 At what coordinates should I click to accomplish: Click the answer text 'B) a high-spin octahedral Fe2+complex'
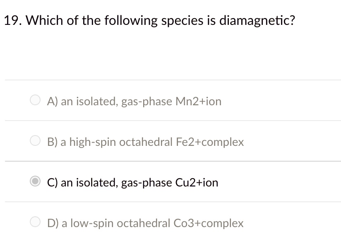(145, 142)
